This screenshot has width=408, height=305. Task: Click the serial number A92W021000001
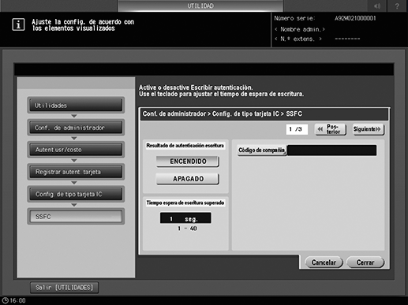[x=355, y=18]
